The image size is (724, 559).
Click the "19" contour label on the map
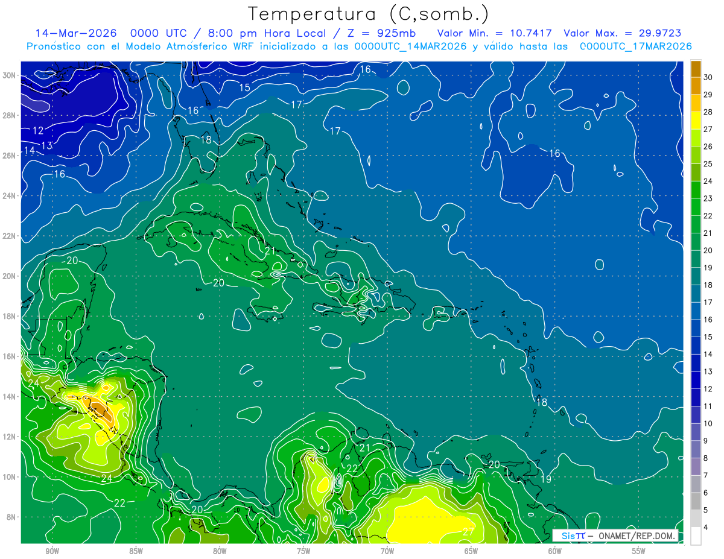(546, 479)
